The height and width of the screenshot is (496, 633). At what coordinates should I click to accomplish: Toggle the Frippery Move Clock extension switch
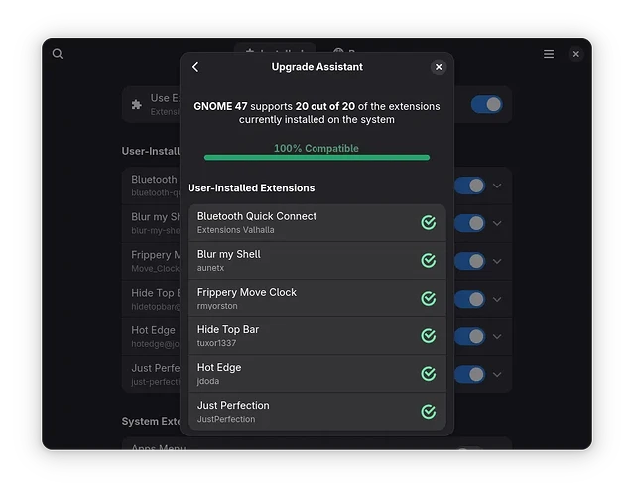pos(470,261)
